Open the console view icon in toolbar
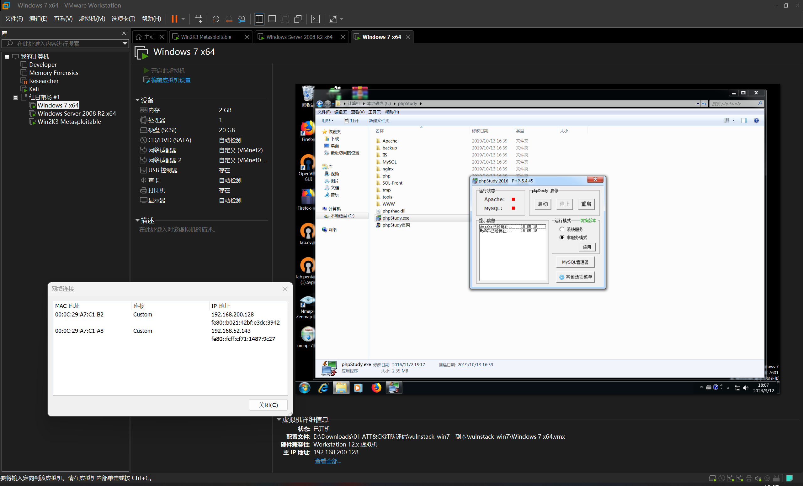 click(316, 19)
